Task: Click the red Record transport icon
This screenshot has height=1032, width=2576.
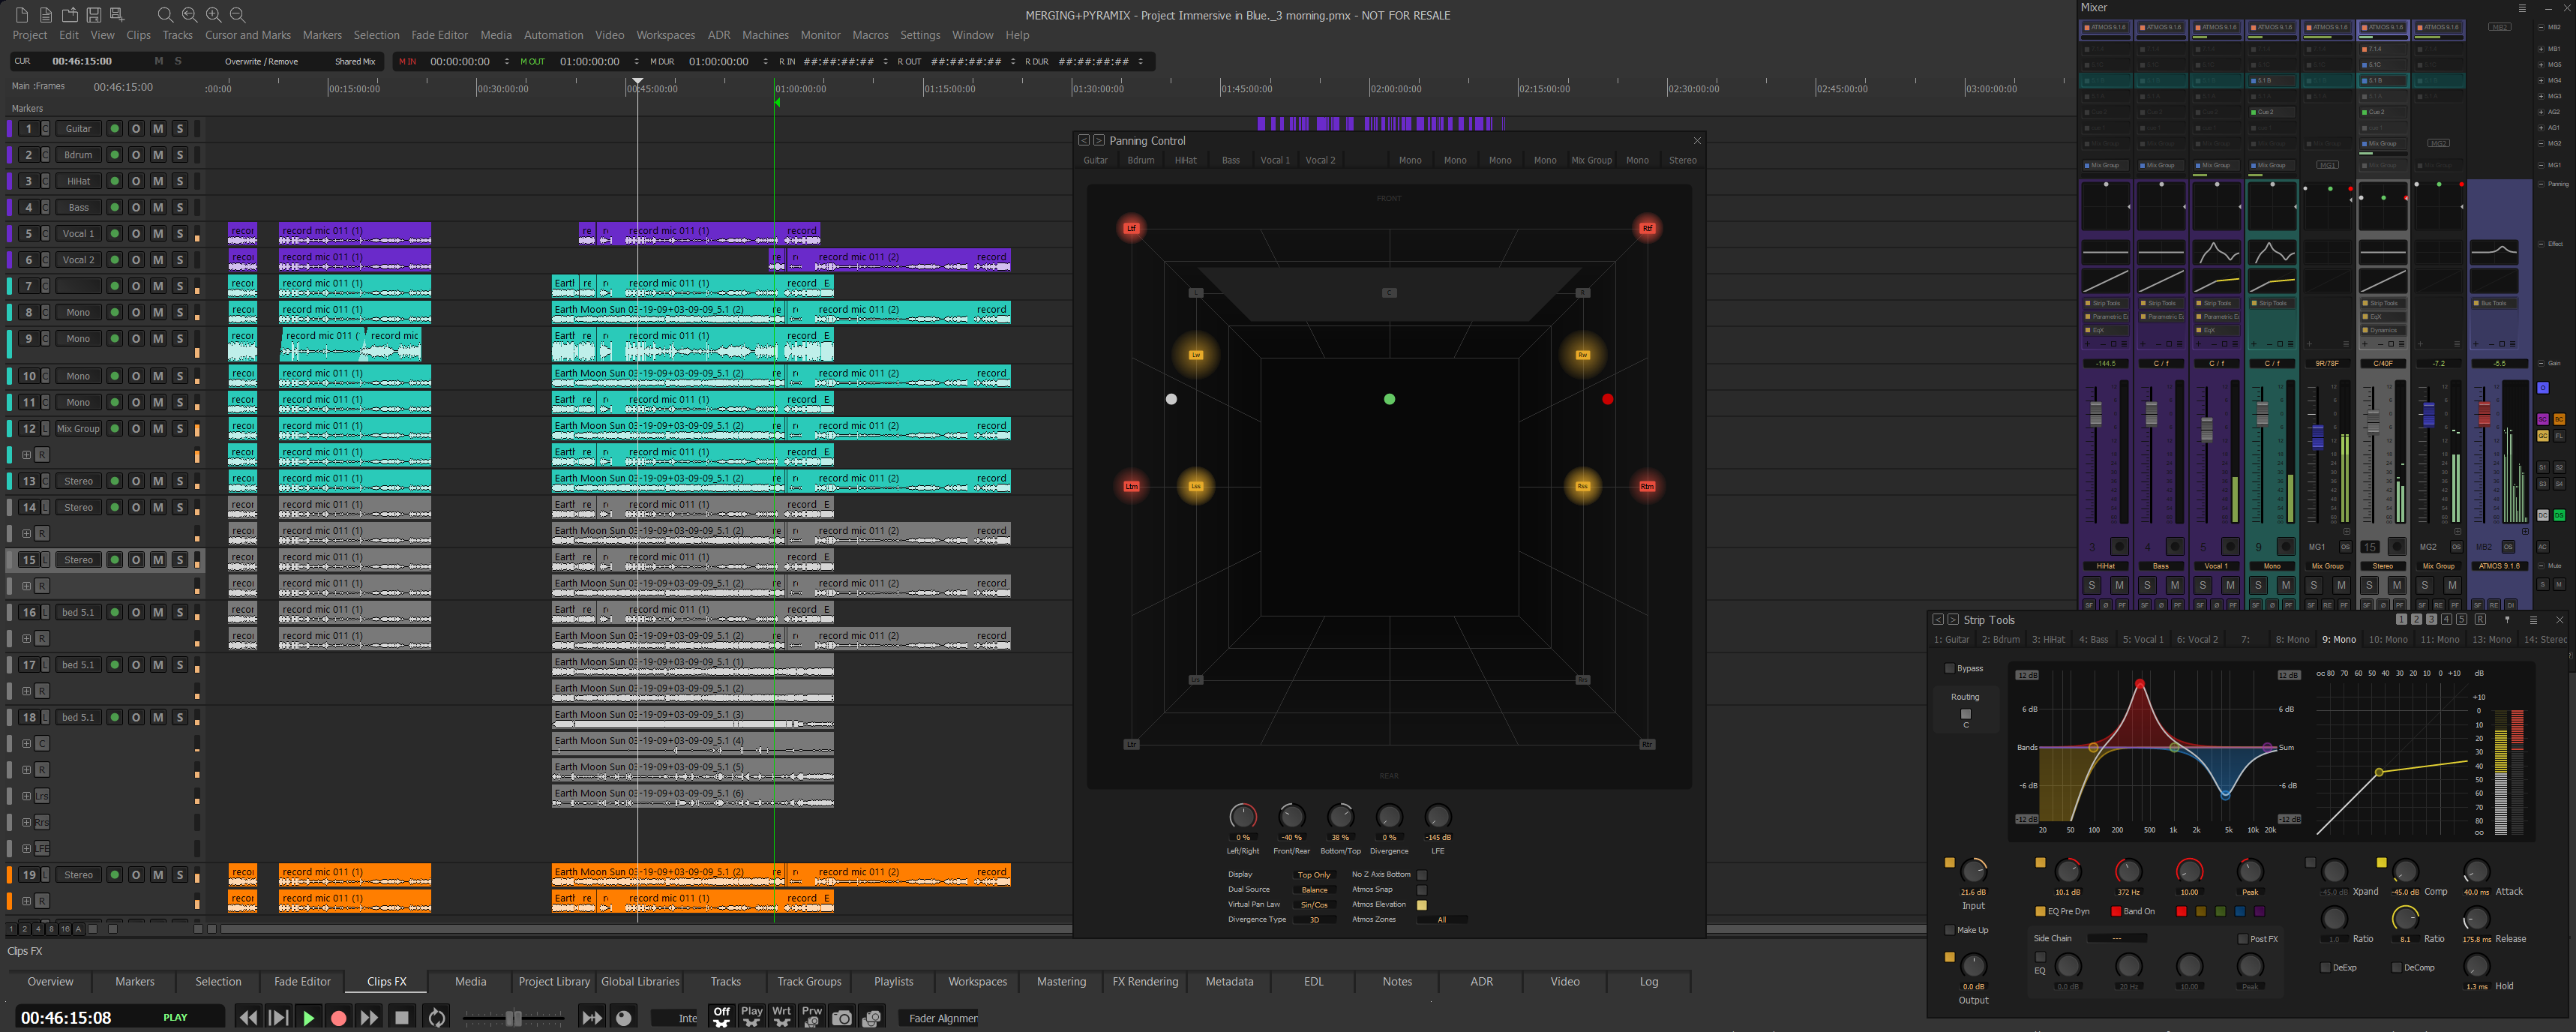Action: [339, 1017]
